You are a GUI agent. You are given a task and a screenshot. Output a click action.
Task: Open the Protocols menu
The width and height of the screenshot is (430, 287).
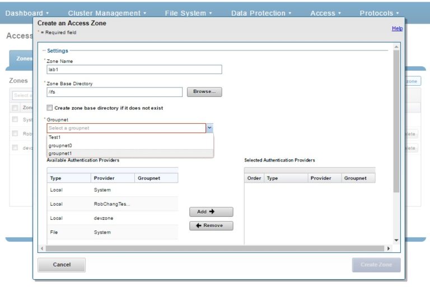(379, 13)
